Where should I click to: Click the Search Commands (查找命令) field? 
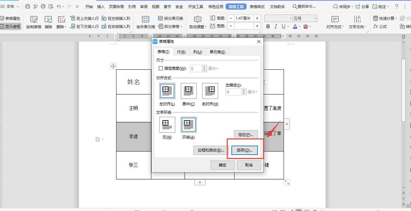(304, 7)
